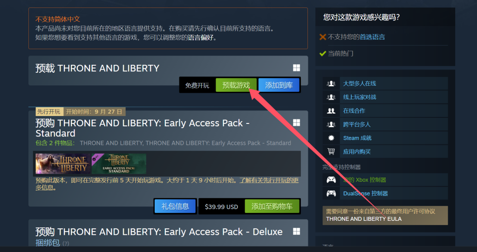Viewport: 477px width, 252px height.
Task: Click the Xbox controller icon
Action: (331, 180)
